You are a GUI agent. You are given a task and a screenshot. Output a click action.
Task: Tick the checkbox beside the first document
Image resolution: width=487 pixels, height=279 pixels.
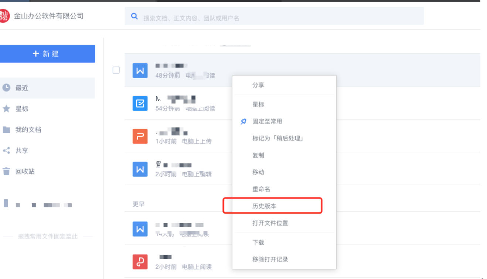(116, 70)
